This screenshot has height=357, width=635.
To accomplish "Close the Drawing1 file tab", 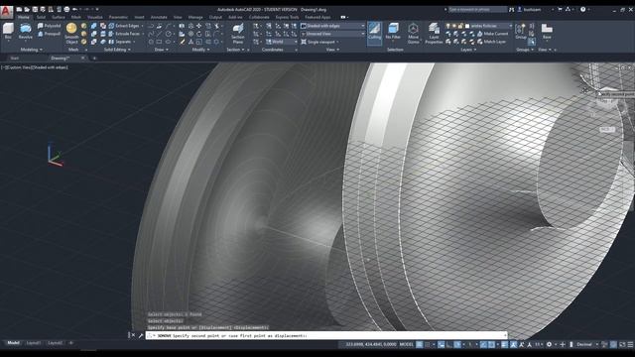I will (x=82, y=59).
